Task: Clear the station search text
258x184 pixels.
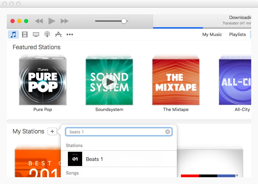Action: coord(168,132)
